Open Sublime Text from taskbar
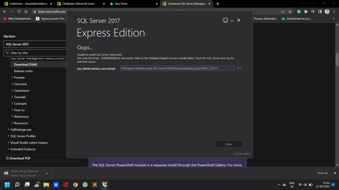 [x=95, y=185]
